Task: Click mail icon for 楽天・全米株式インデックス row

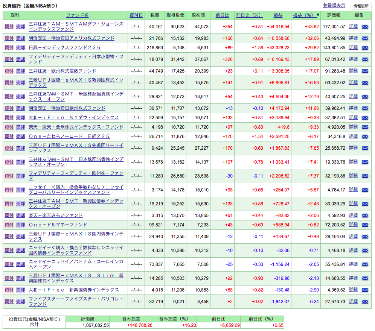Action: pyautogui.click(x=365, y=127)
